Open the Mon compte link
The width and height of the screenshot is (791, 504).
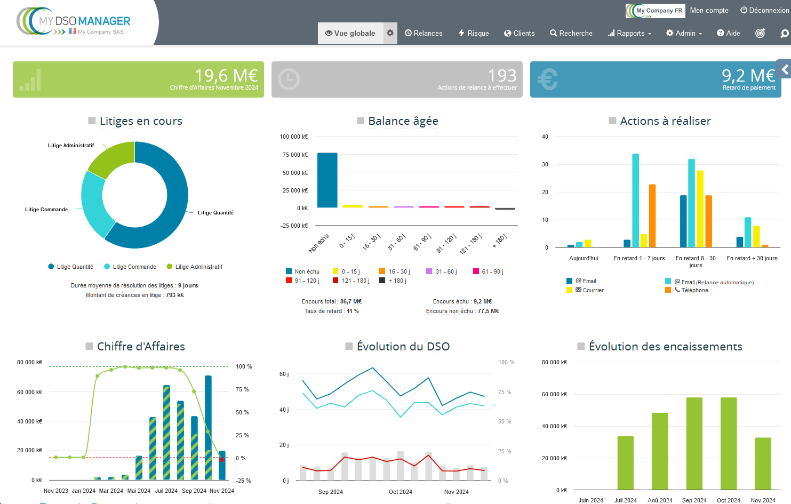[x=709, y=10]
